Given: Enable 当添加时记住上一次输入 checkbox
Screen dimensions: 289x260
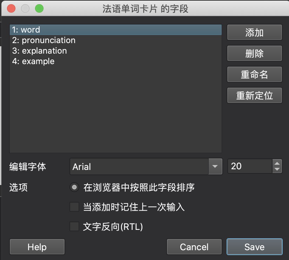Looking at the screenshot, I should [74, 207].
